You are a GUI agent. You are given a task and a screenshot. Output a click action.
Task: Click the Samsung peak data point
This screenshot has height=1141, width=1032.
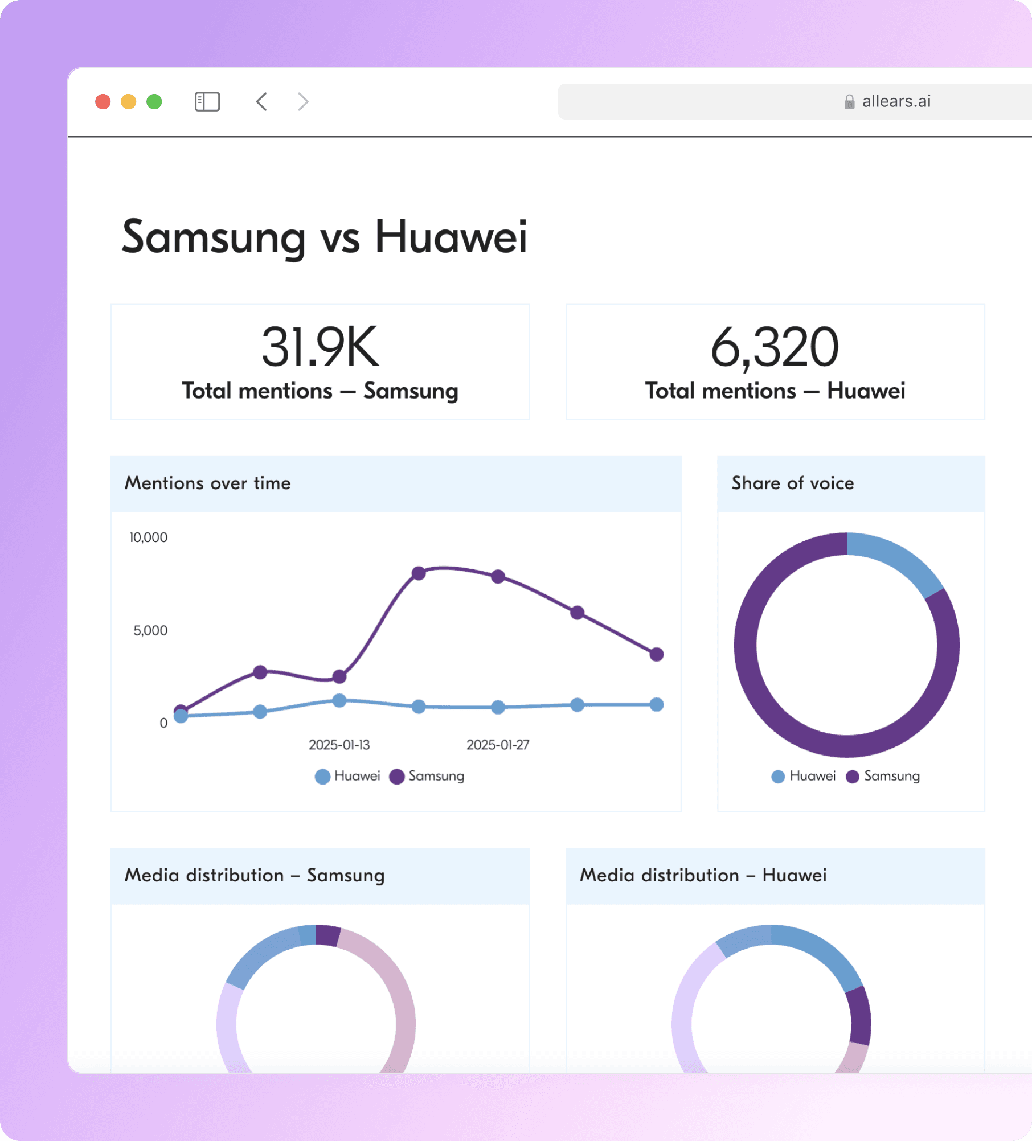coord(419,573)
